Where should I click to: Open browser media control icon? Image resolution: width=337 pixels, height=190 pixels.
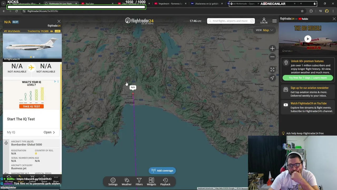320,11
